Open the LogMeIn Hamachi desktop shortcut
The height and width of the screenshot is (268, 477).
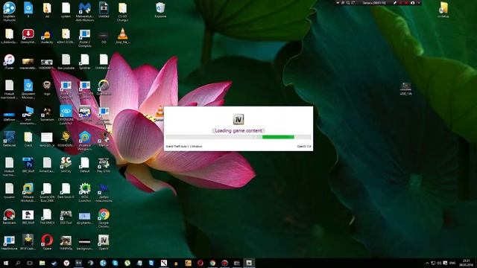9,11
